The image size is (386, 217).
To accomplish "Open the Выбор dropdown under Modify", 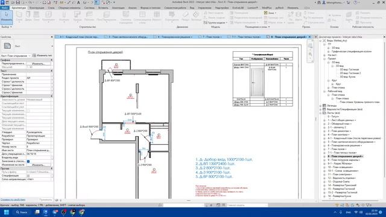I will coord(7,27).
